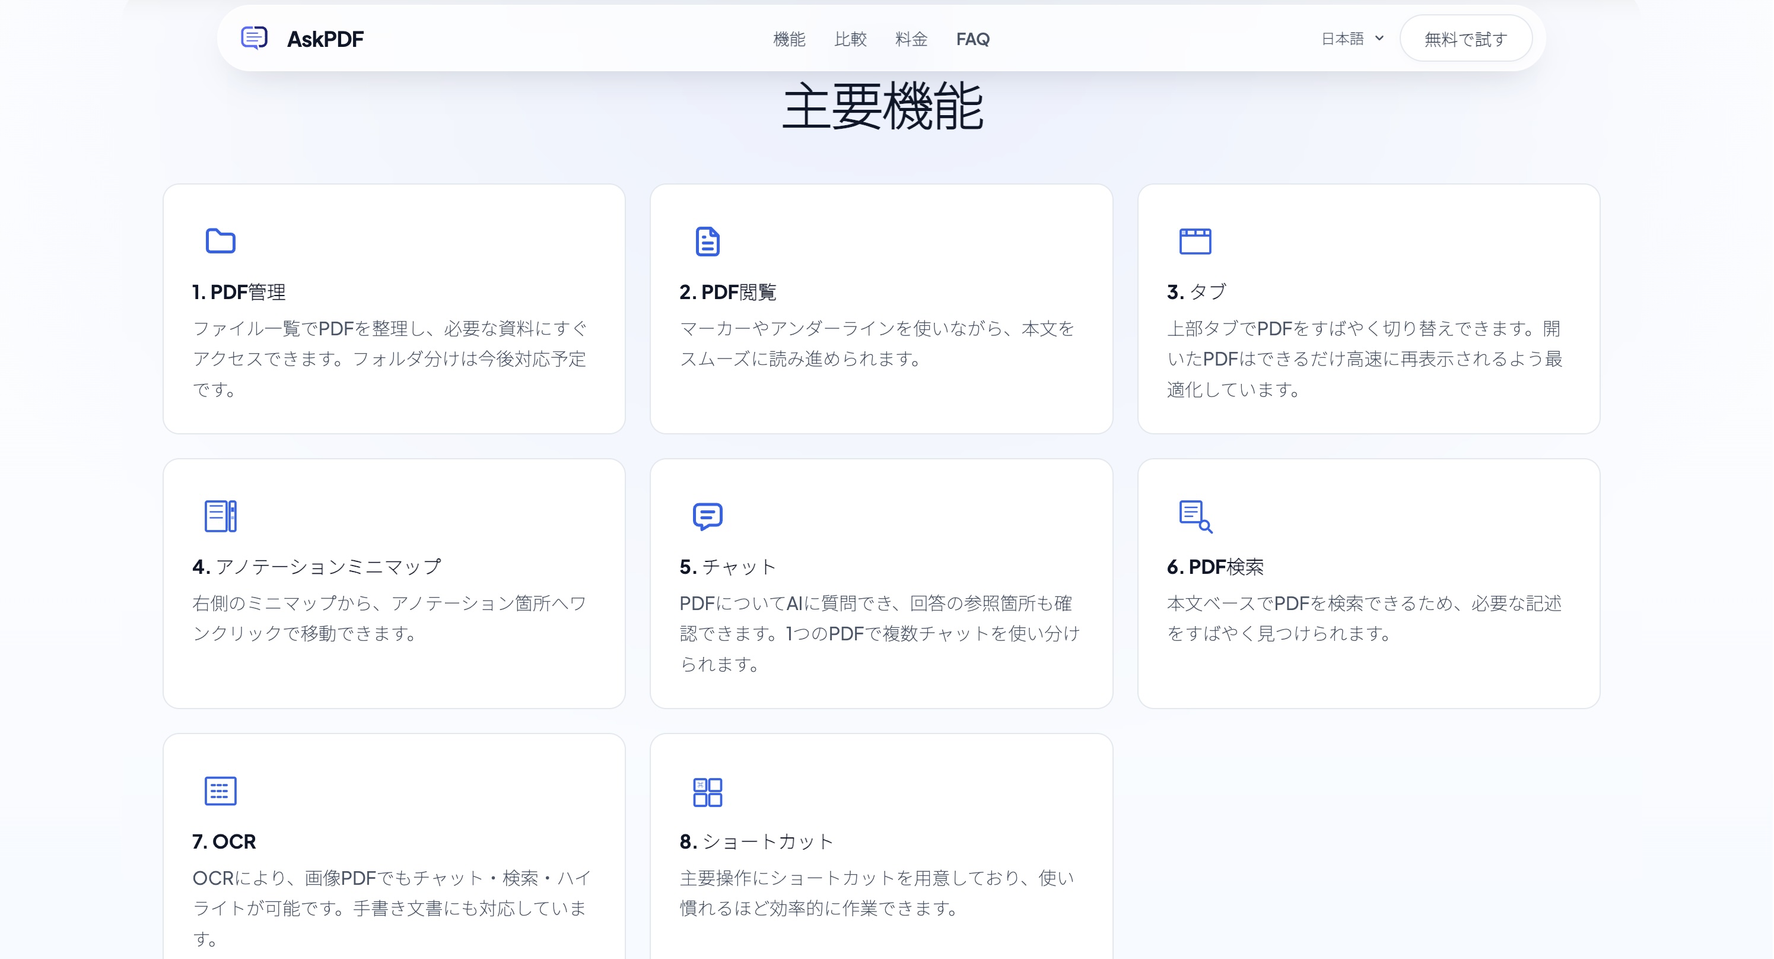
Task: Click the document search icon for PDF検索
Action: (x=1196, y=517)
